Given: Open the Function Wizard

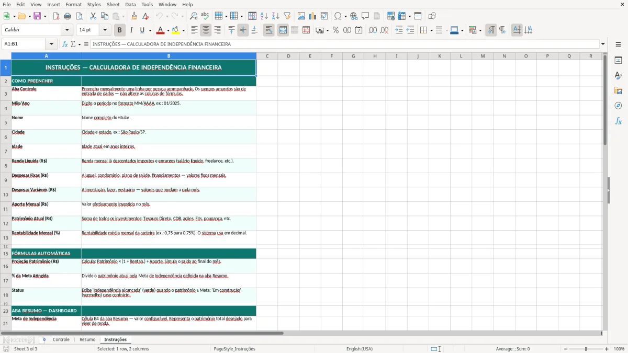Looking at the screenshot, I should click(65, 44).
